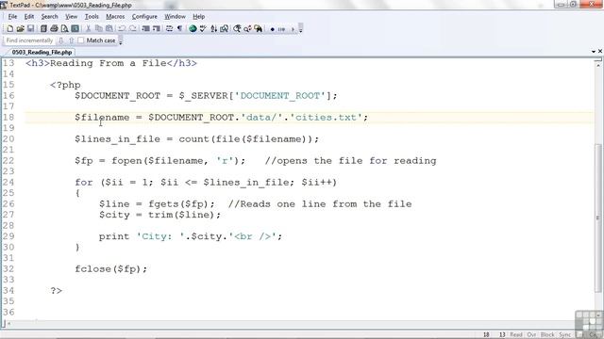Cut selection with the scissors icon

[x=88, y=29]
